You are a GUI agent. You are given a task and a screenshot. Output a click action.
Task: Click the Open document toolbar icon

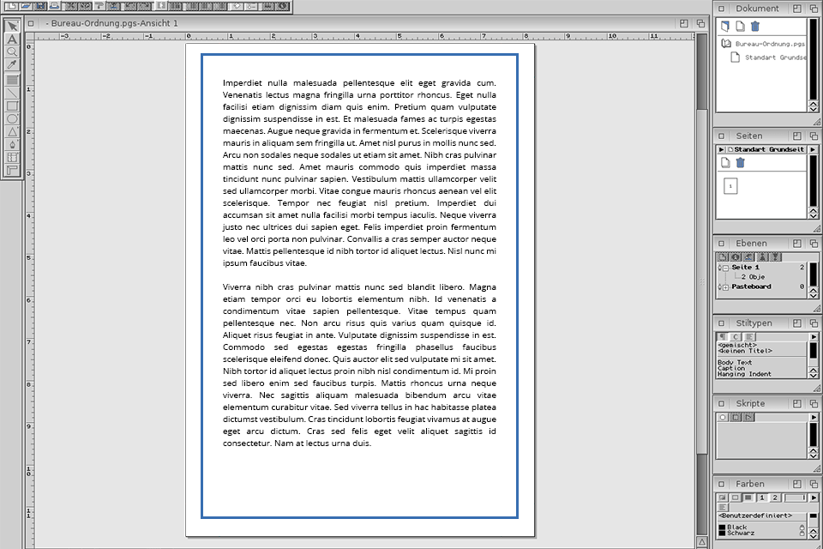click(25, 6)
